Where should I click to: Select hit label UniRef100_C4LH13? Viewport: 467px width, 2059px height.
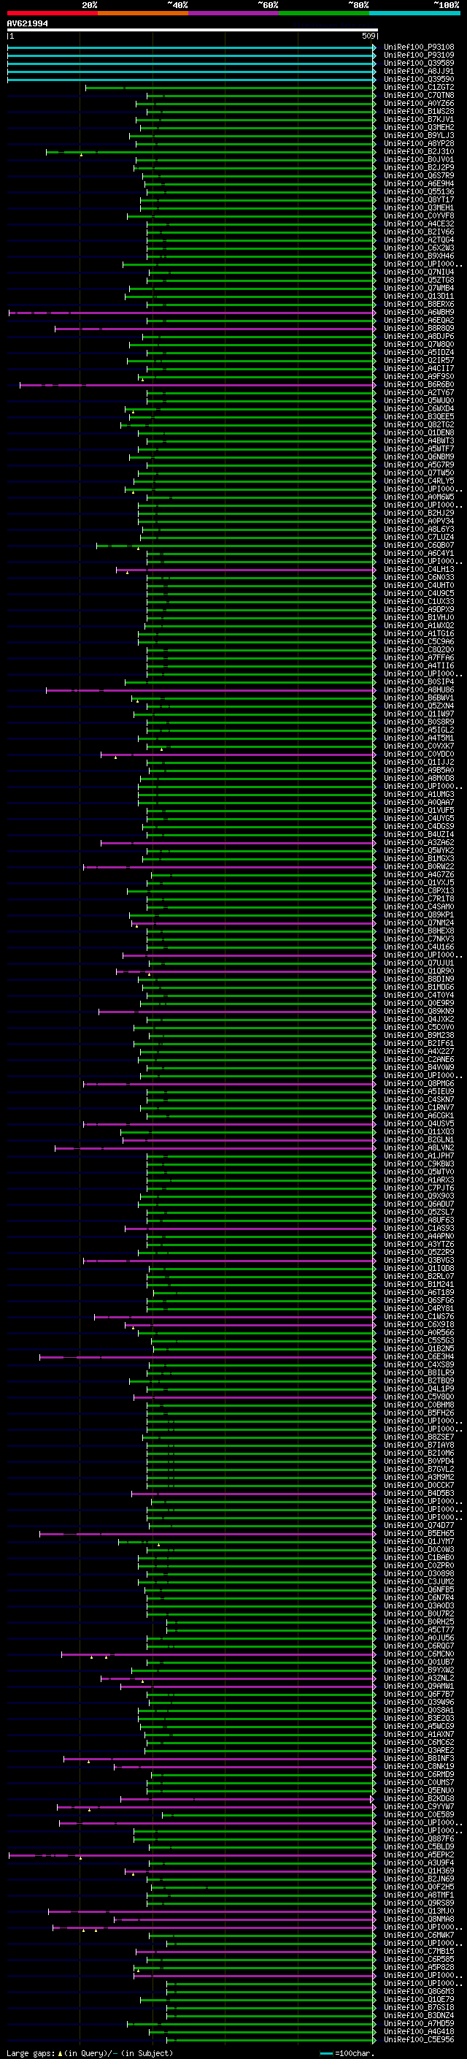(419, 569)
